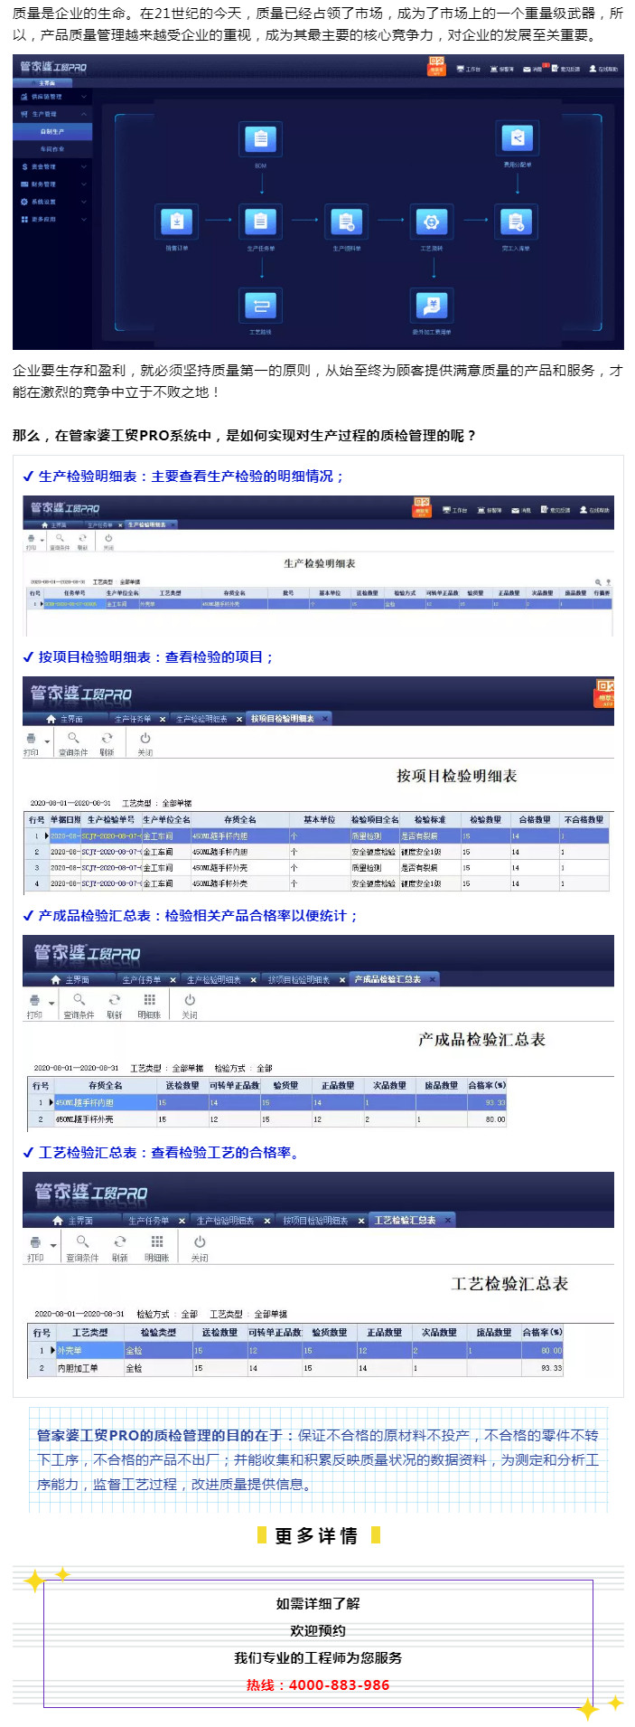Switch to 主界面 tab in 按项目检验明细表 window
Screen dimensions: 635x1727
click(64, 719)
